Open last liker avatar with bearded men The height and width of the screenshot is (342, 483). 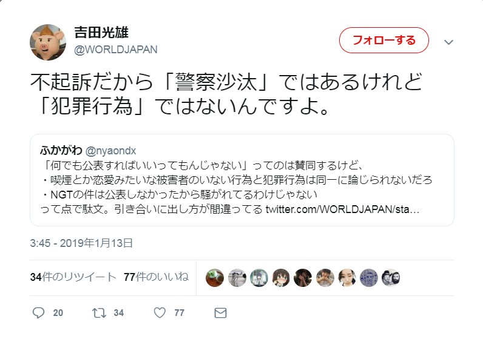tap(391, 278)
